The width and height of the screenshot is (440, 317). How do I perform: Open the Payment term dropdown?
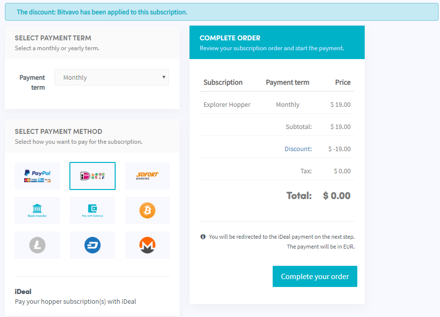click(112, 77)
